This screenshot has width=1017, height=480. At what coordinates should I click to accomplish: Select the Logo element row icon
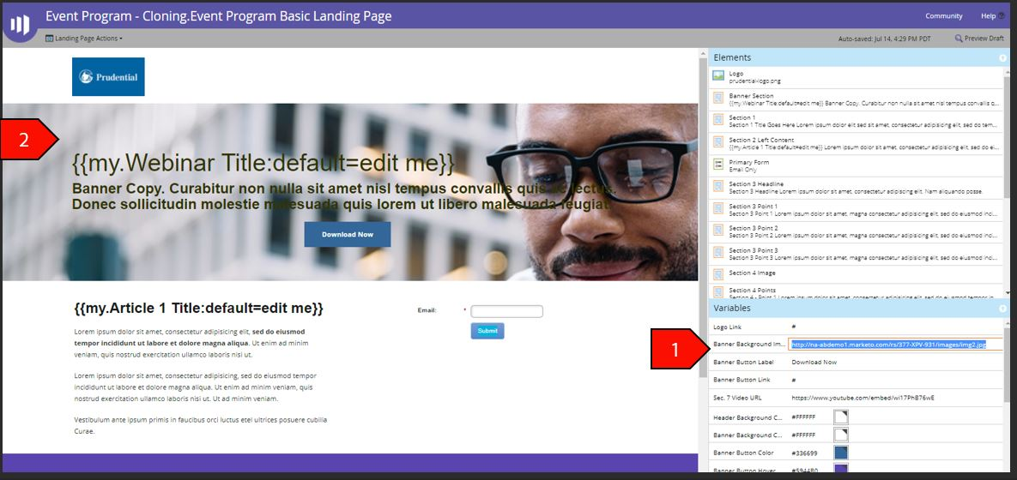point(718,75)
